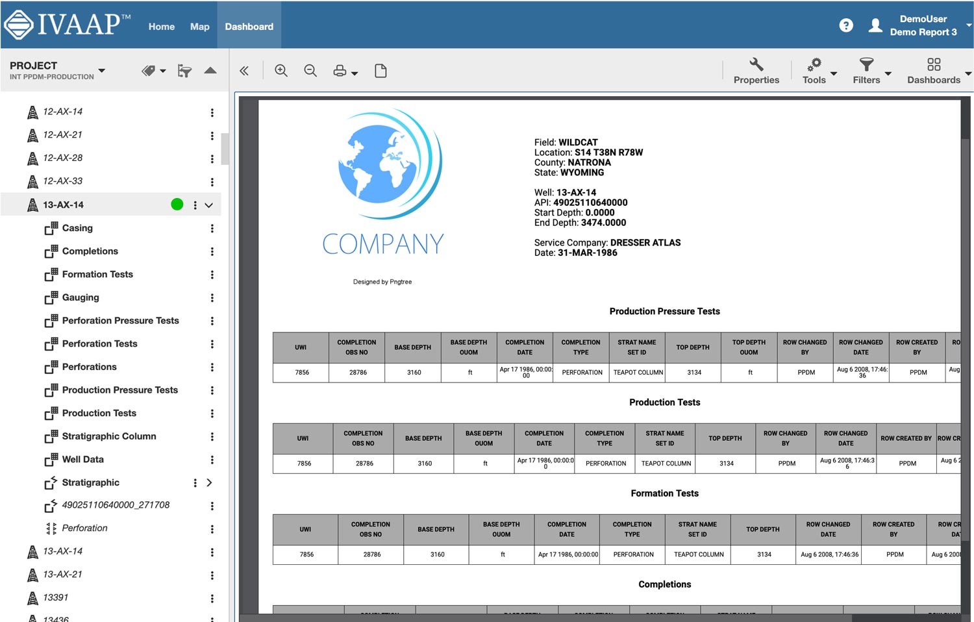Open the Completions dataset
The image size is (974, 622).
pyautogui.click(x=90, y=251)
